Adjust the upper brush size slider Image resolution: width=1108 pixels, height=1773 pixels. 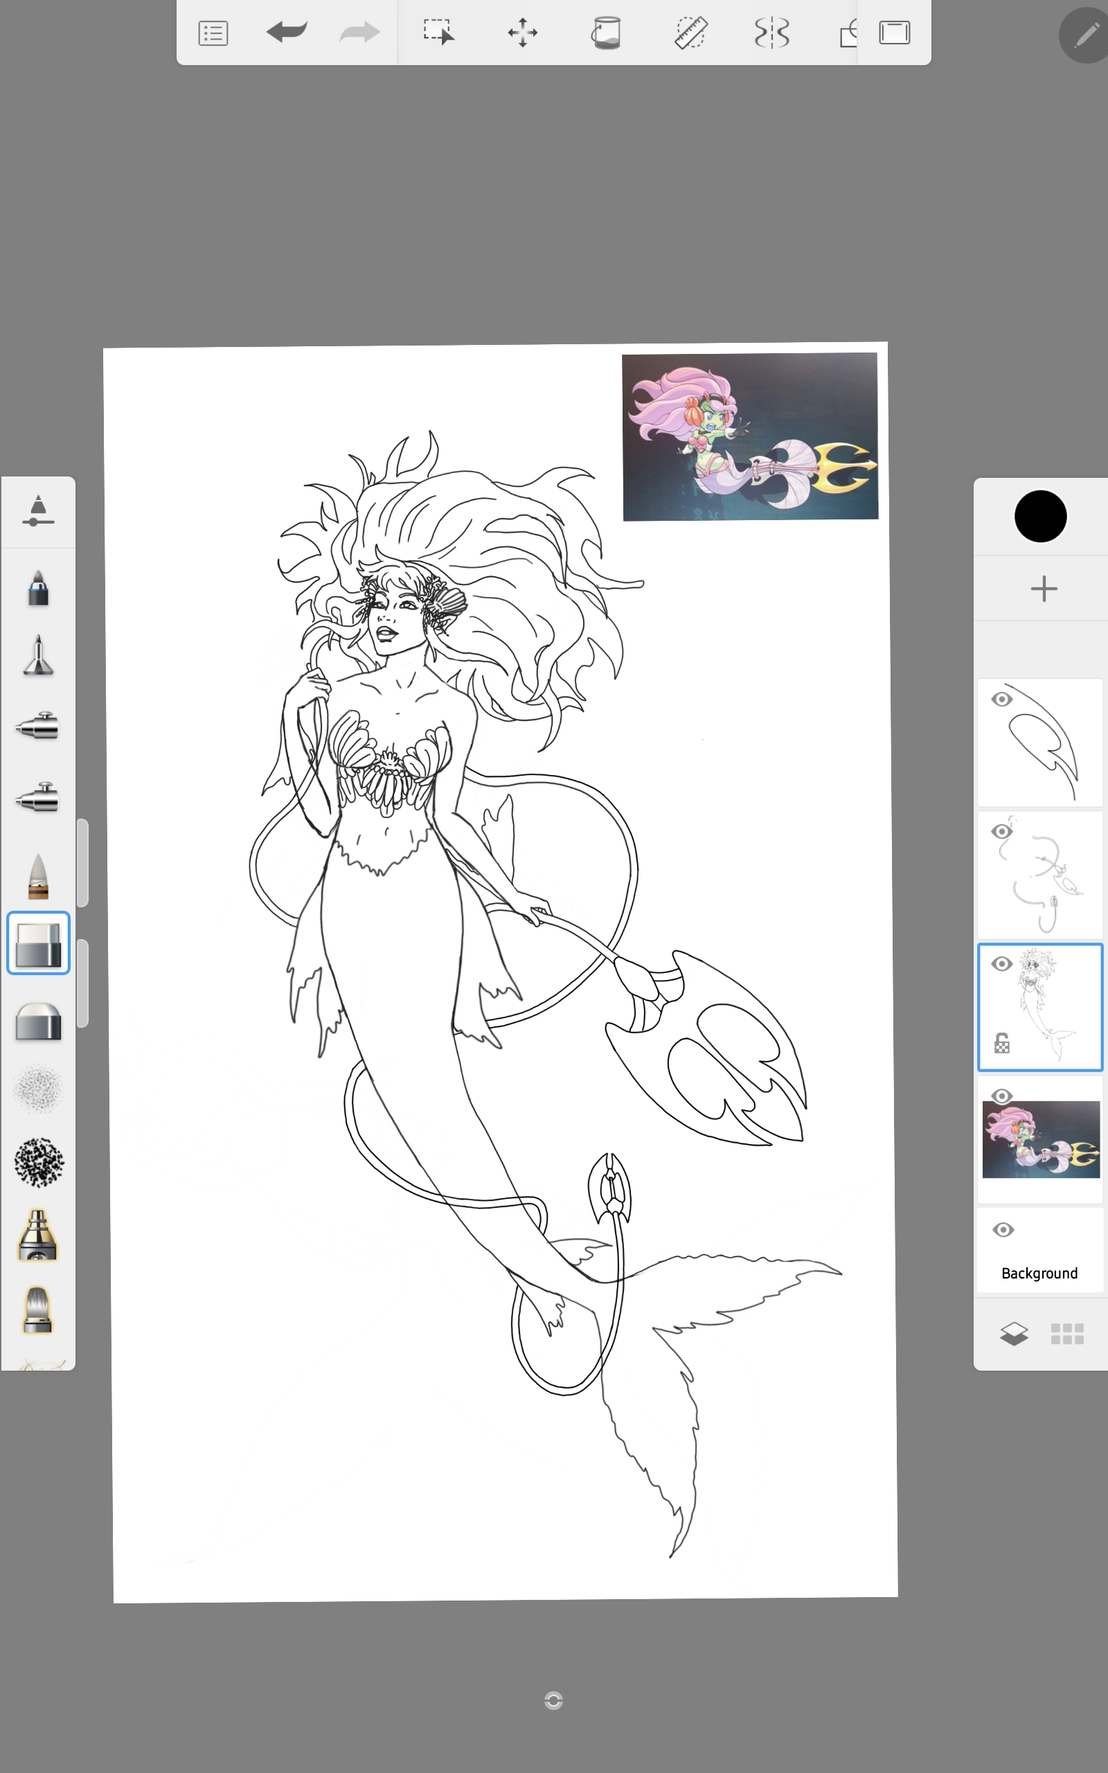pos(83,863)
